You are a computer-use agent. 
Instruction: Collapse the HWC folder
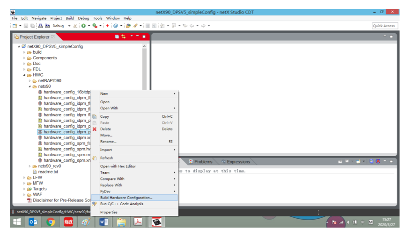[24, 75]
